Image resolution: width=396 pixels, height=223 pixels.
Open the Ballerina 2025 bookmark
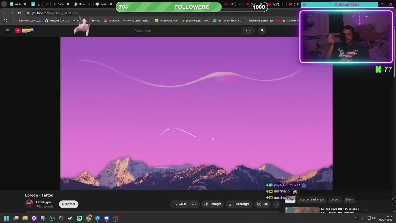28,21
